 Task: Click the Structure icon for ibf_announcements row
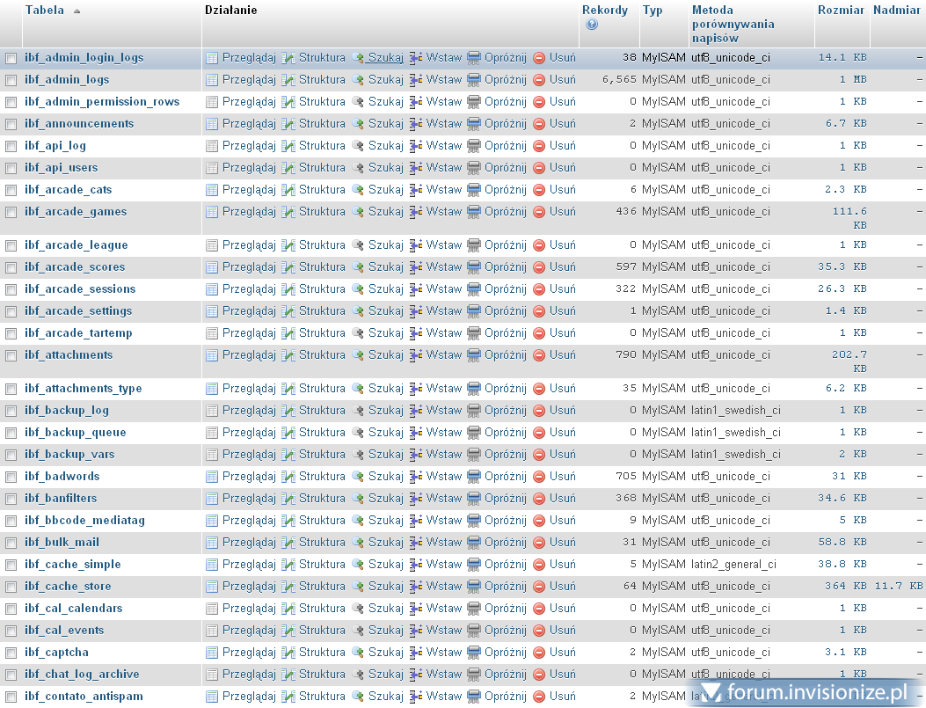tap(288, 124)
